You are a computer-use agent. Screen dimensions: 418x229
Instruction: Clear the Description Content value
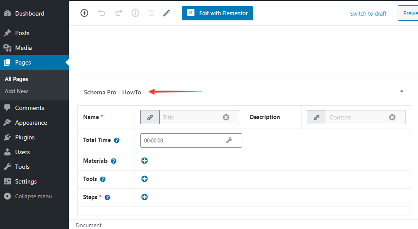(x=392, y=117)
